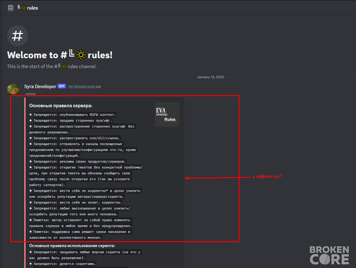This screenshot has height=268, width=356.
Task: Click the rule "распространять exe/dll/ссылки"
Action: coord(75,138)
